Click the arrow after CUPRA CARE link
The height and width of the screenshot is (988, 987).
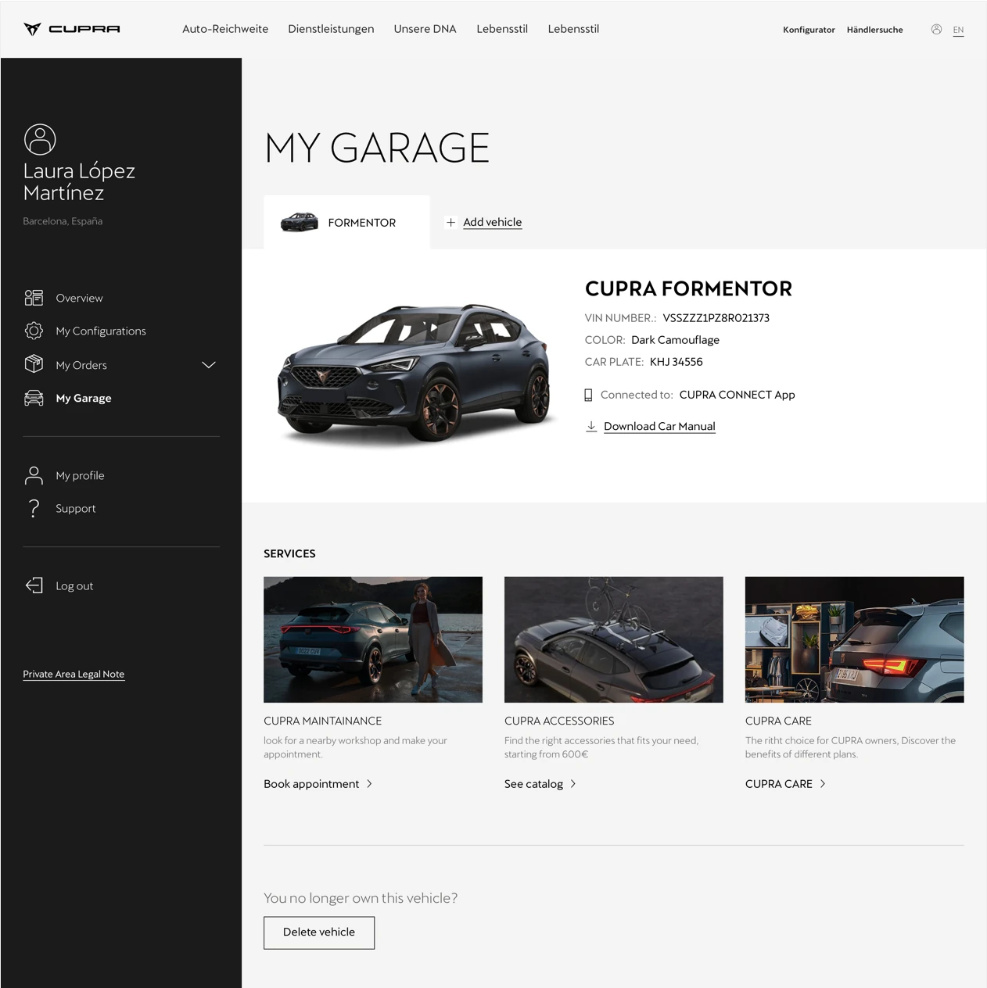823,783
